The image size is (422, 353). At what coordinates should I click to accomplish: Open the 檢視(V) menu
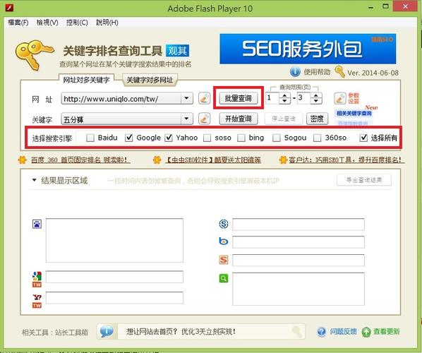point(47,23)
